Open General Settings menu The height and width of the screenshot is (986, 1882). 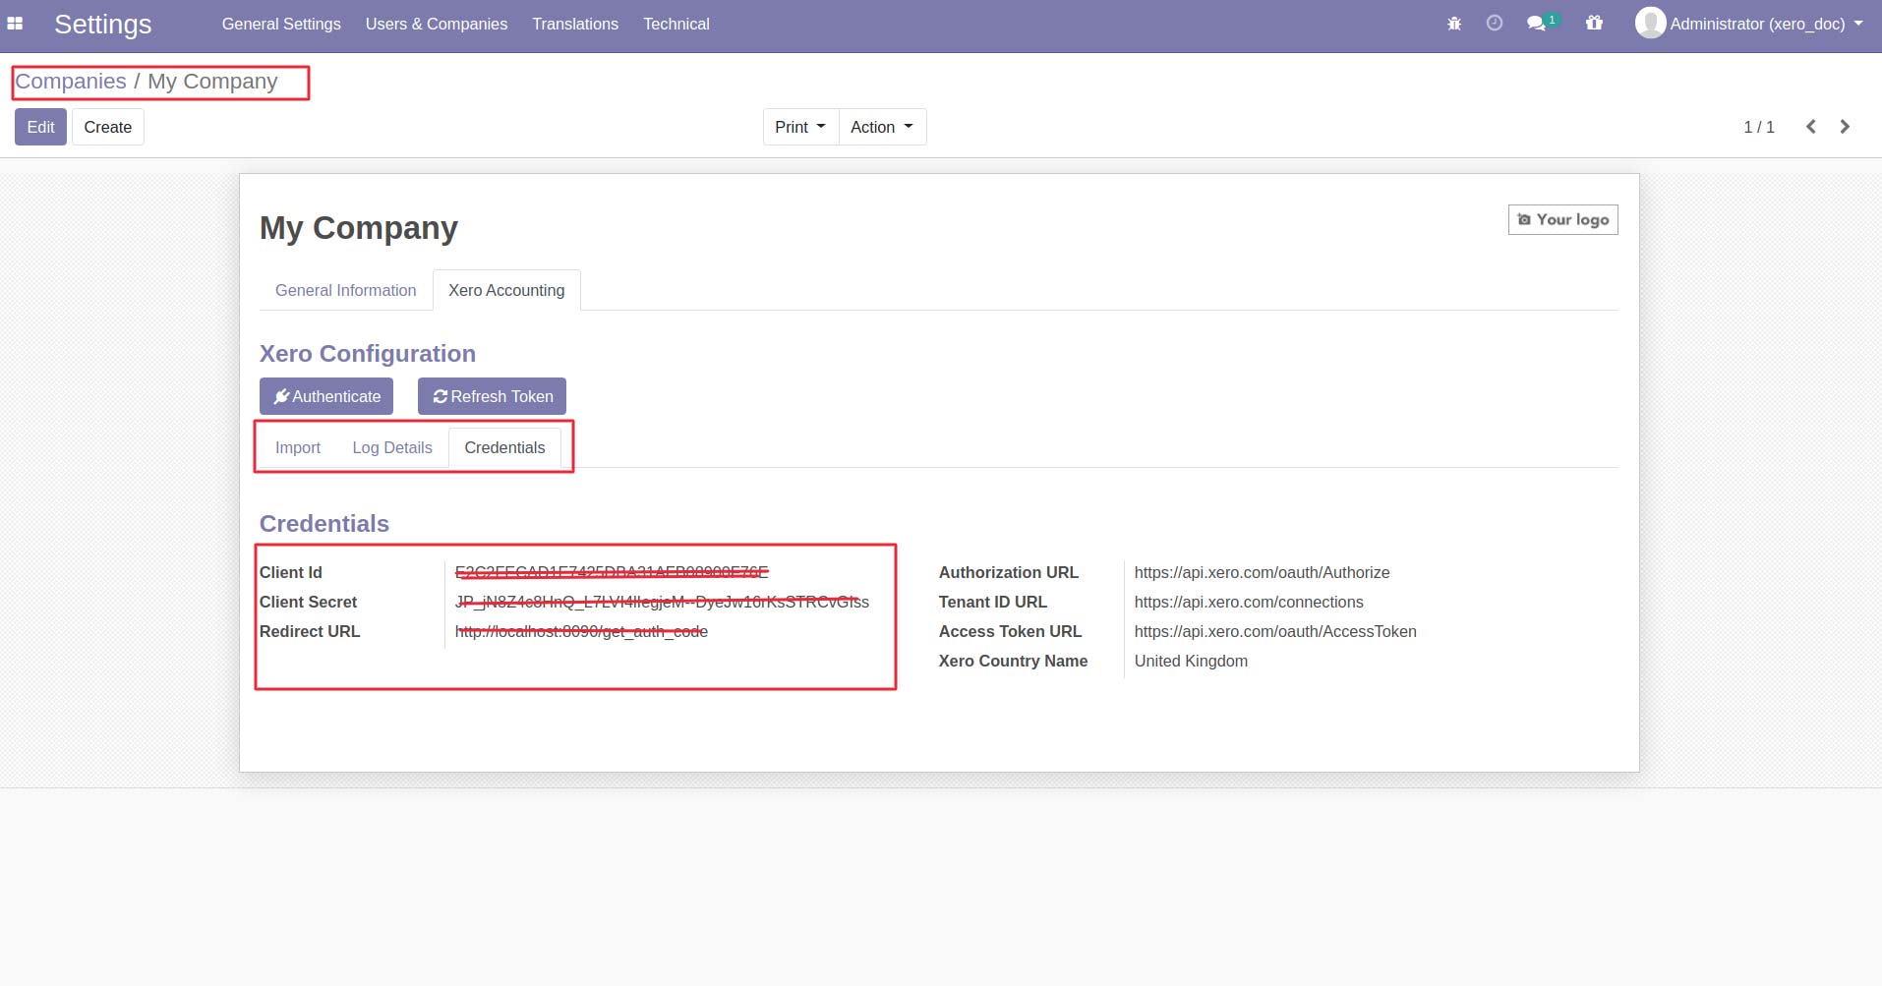tap(281, 24)
